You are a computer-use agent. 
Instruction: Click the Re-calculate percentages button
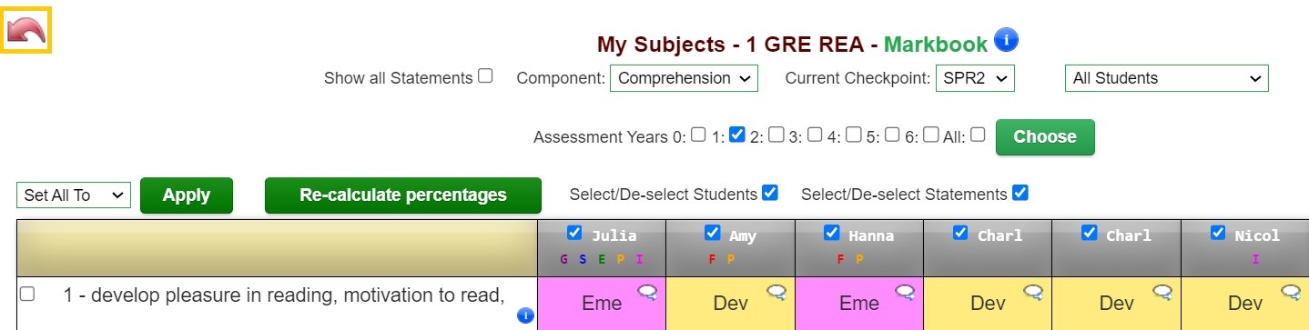403,195
